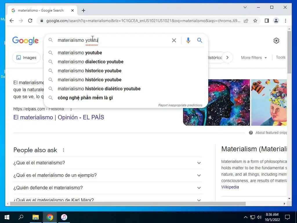Clear the search box text
Viewport: 297px width, 223px height.
coord(174,40)
